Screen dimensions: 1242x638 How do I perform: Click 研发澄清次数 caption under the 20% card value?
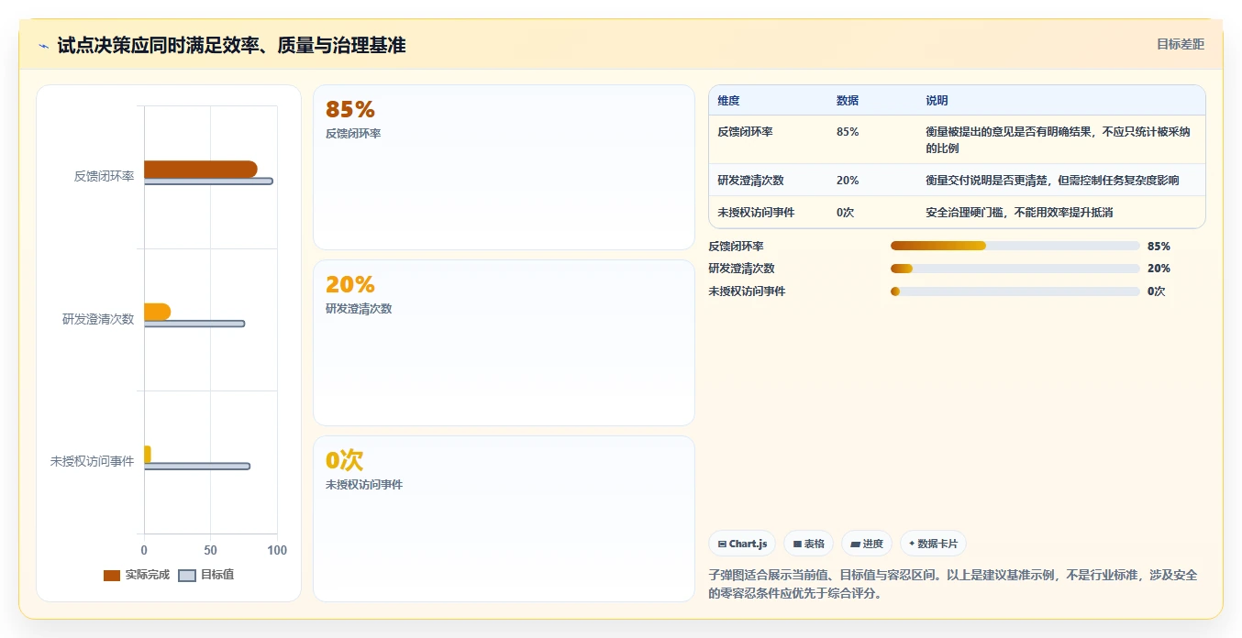click(x=359, y=309)
